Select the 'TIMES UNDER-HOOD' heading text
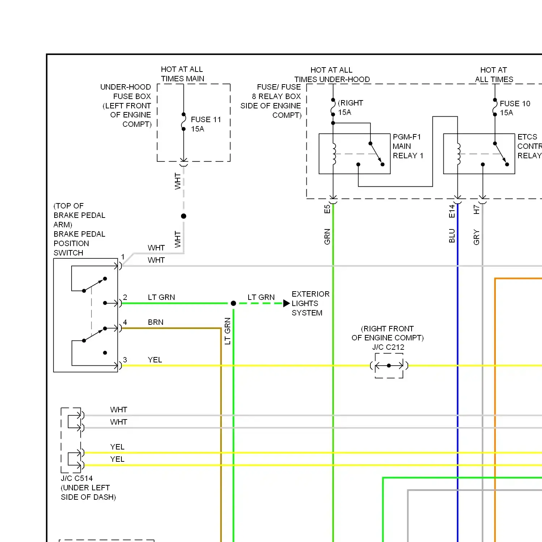Viewport: 542px width, 542px height. (332, 79)
